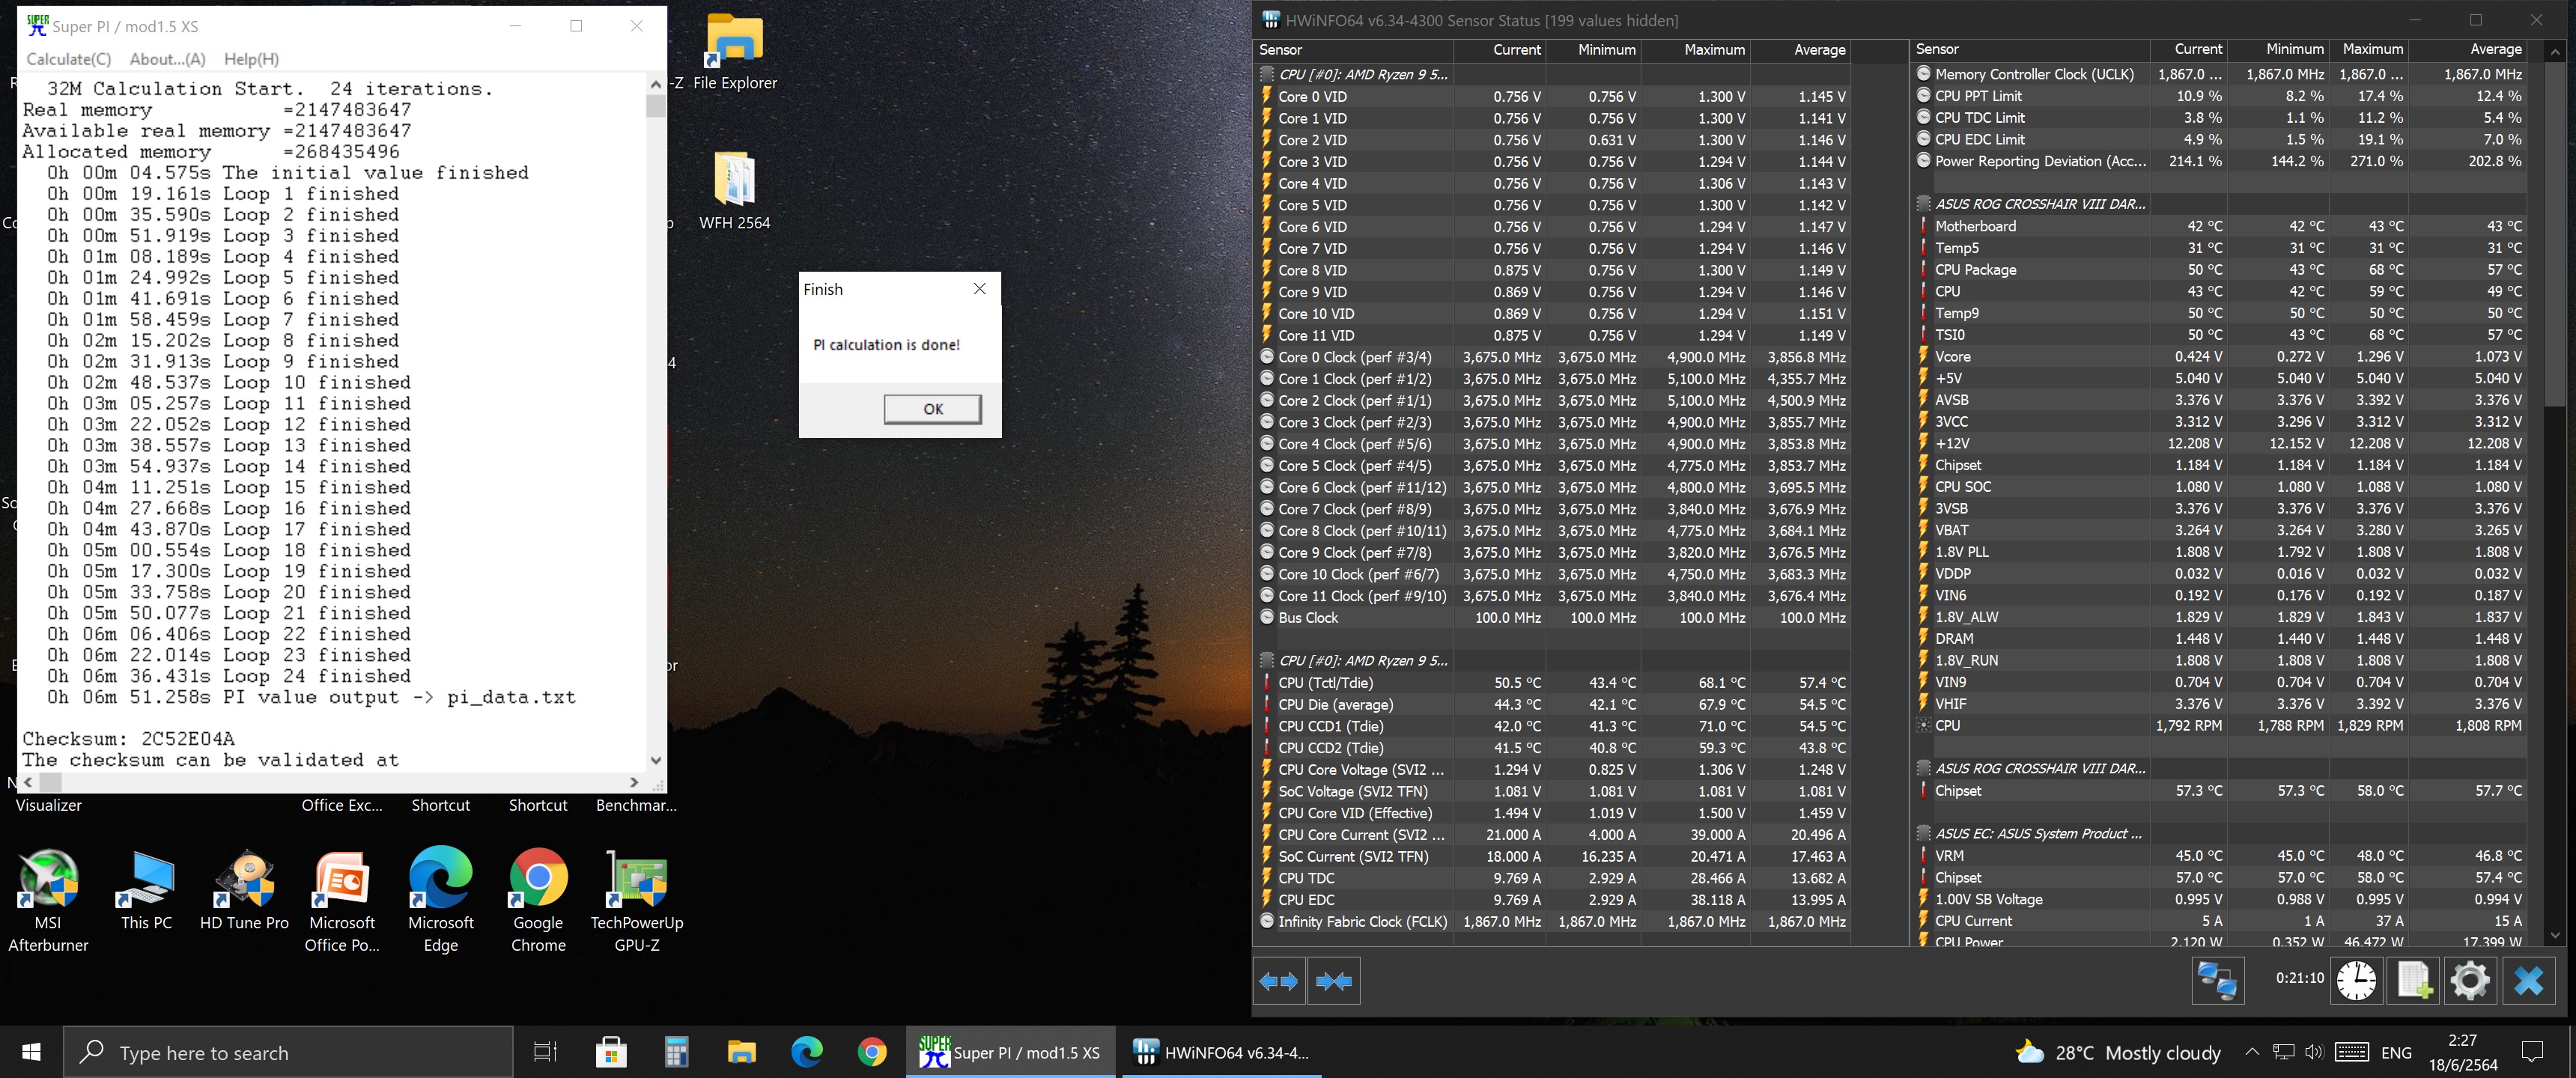
Task: Start logging with the sheet-plus icon
Action: coord(2413,980)
